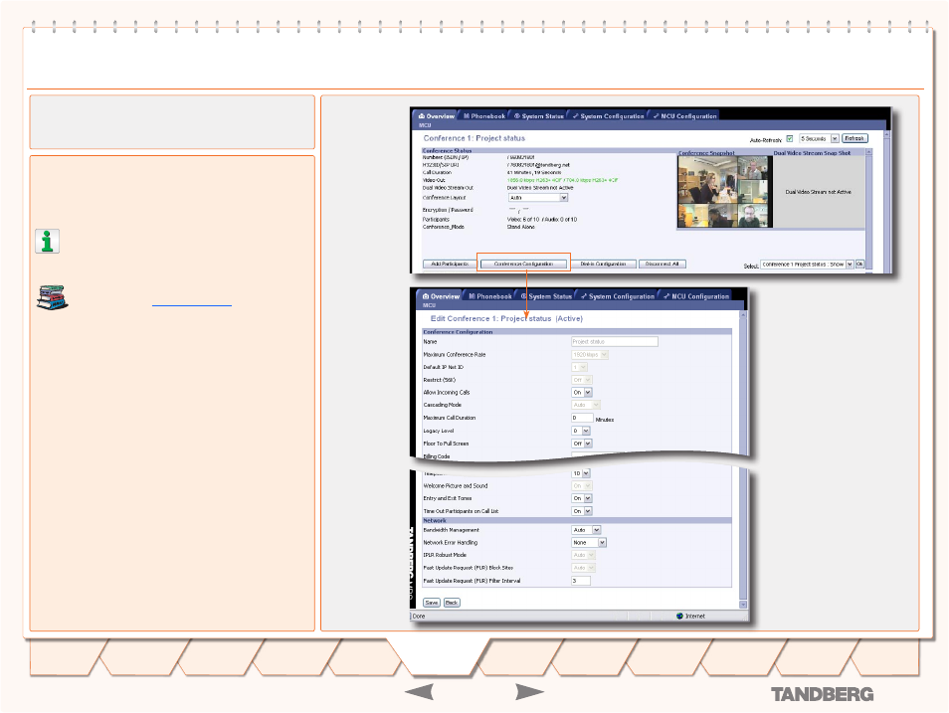Screen dimensions: 949x713
Task: Open the IPLR Robust Mode dropdown
Action: pos(584,555)
